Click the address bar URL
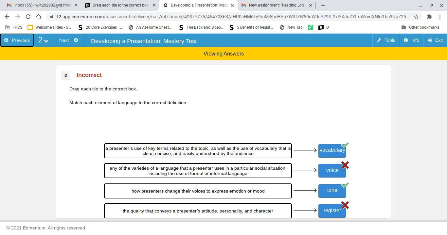Screen dimensions: 447x235 tap(233, 17)
